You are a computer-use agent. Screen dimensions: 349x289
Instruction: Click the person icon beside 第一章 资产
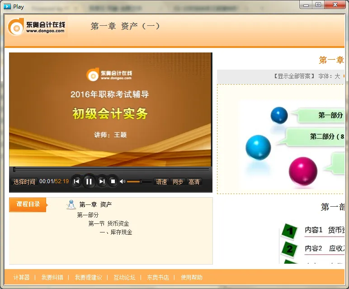click(x=71, y=204)
